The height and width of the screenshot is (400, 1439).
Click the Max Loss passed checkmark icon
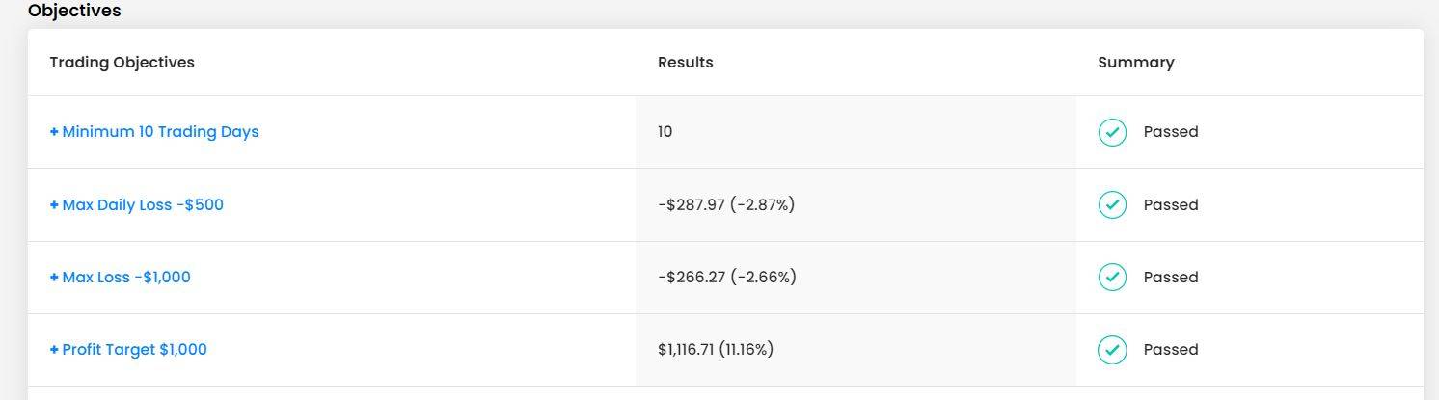pyautogui.click(x=1112, y=278)
